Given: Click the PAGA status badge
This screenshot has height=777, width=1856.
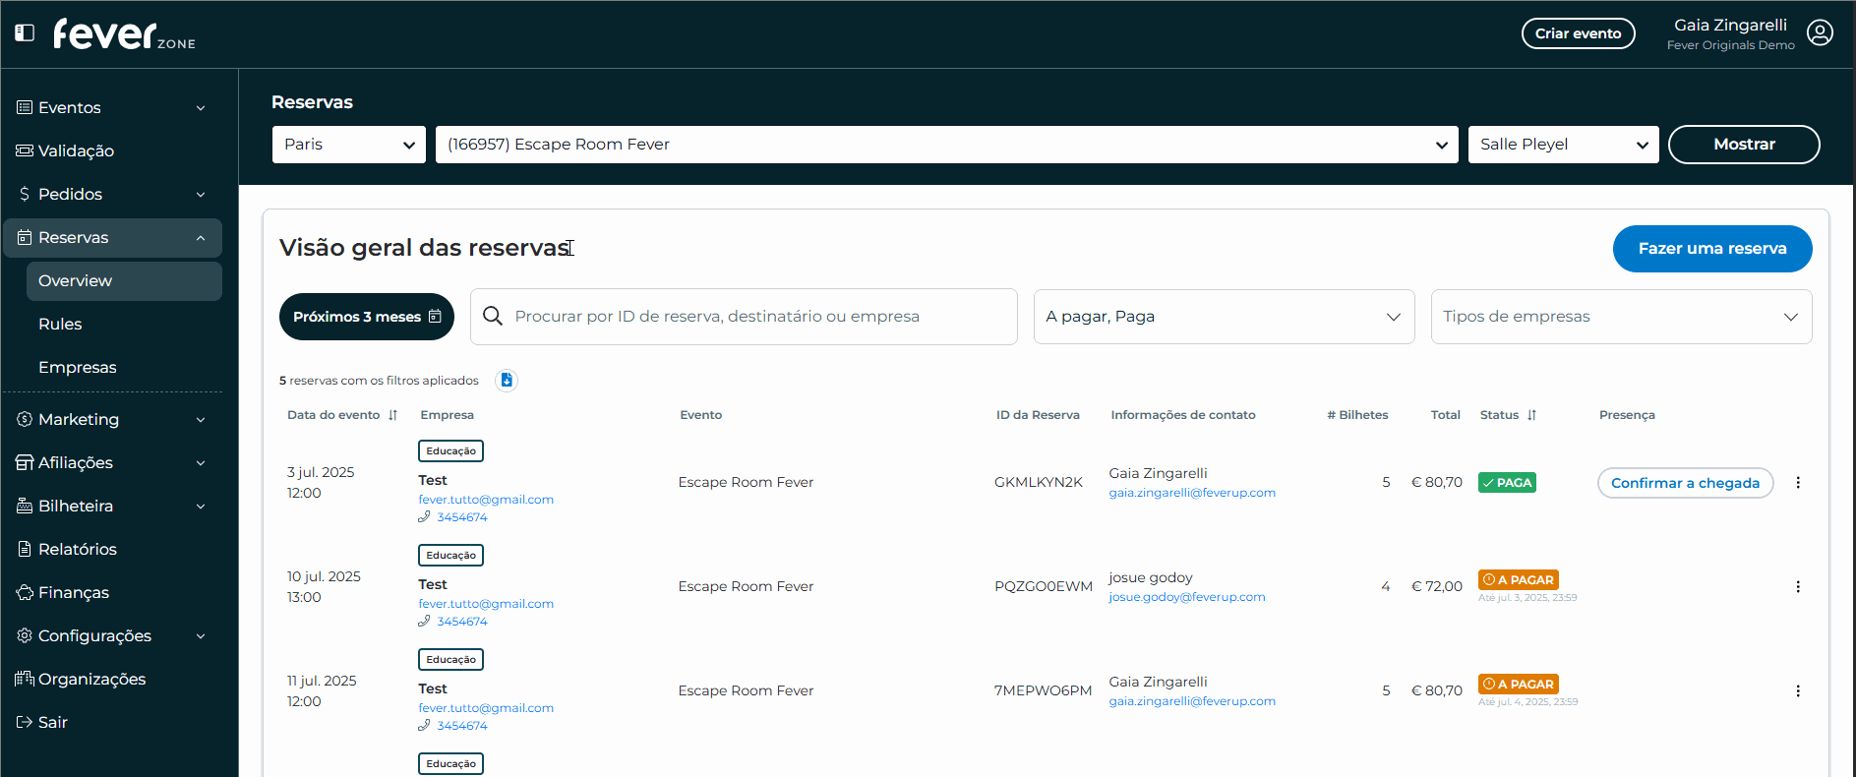Looking at the screenshot, I should [1507, 483].
